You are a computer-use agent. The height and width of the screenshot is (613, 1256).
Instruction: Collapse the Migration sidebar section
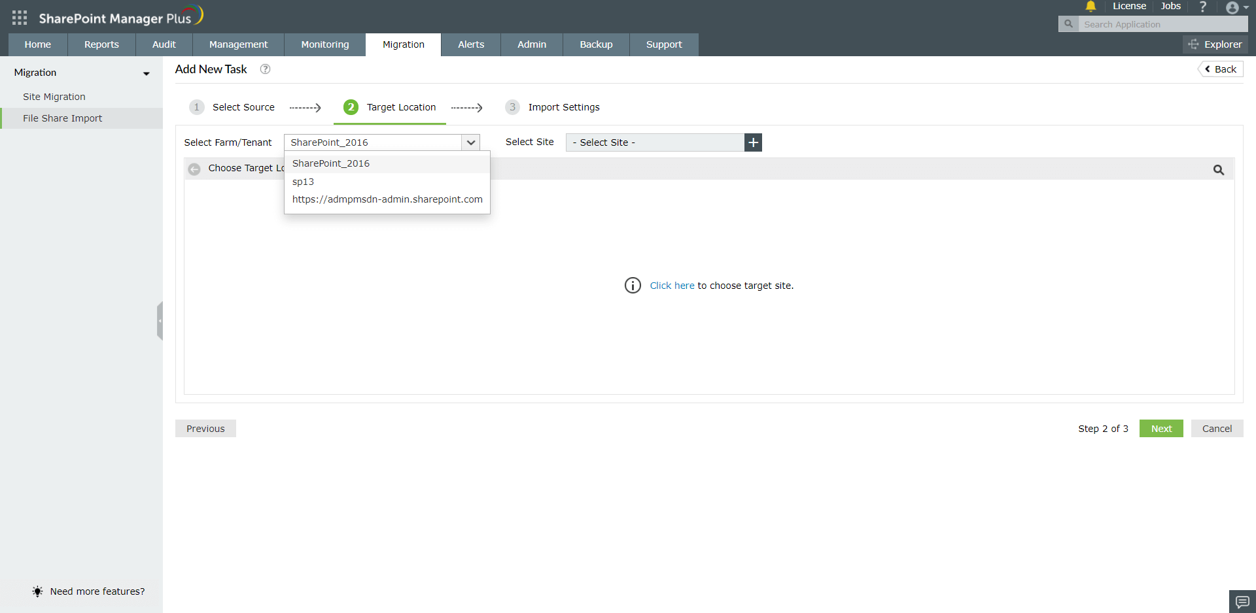[147, 73]
